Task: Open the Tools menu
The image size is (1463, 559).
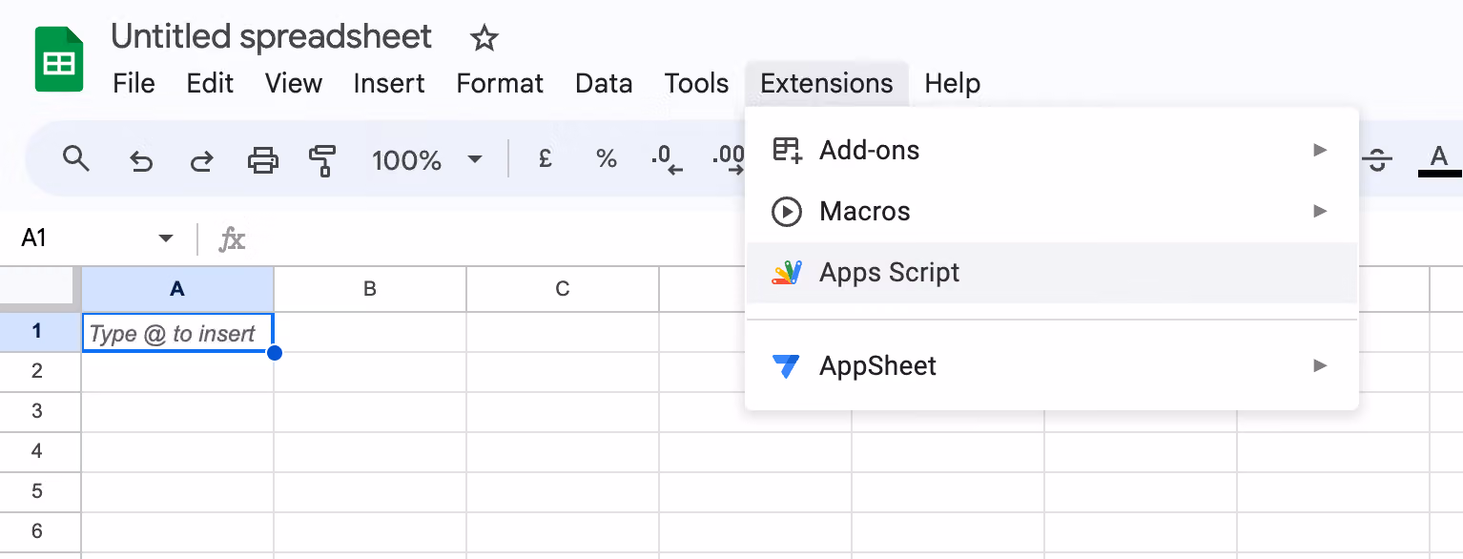Action: [697, 84]
